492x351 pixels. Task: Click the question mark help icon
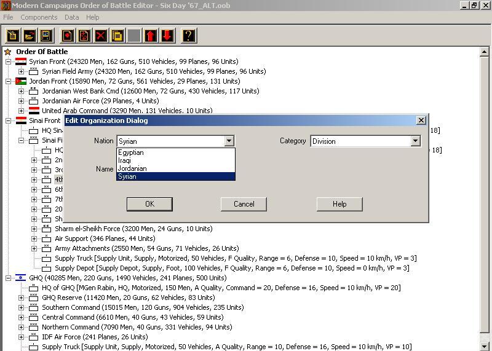pyautogui.click(x=189, y=35)
